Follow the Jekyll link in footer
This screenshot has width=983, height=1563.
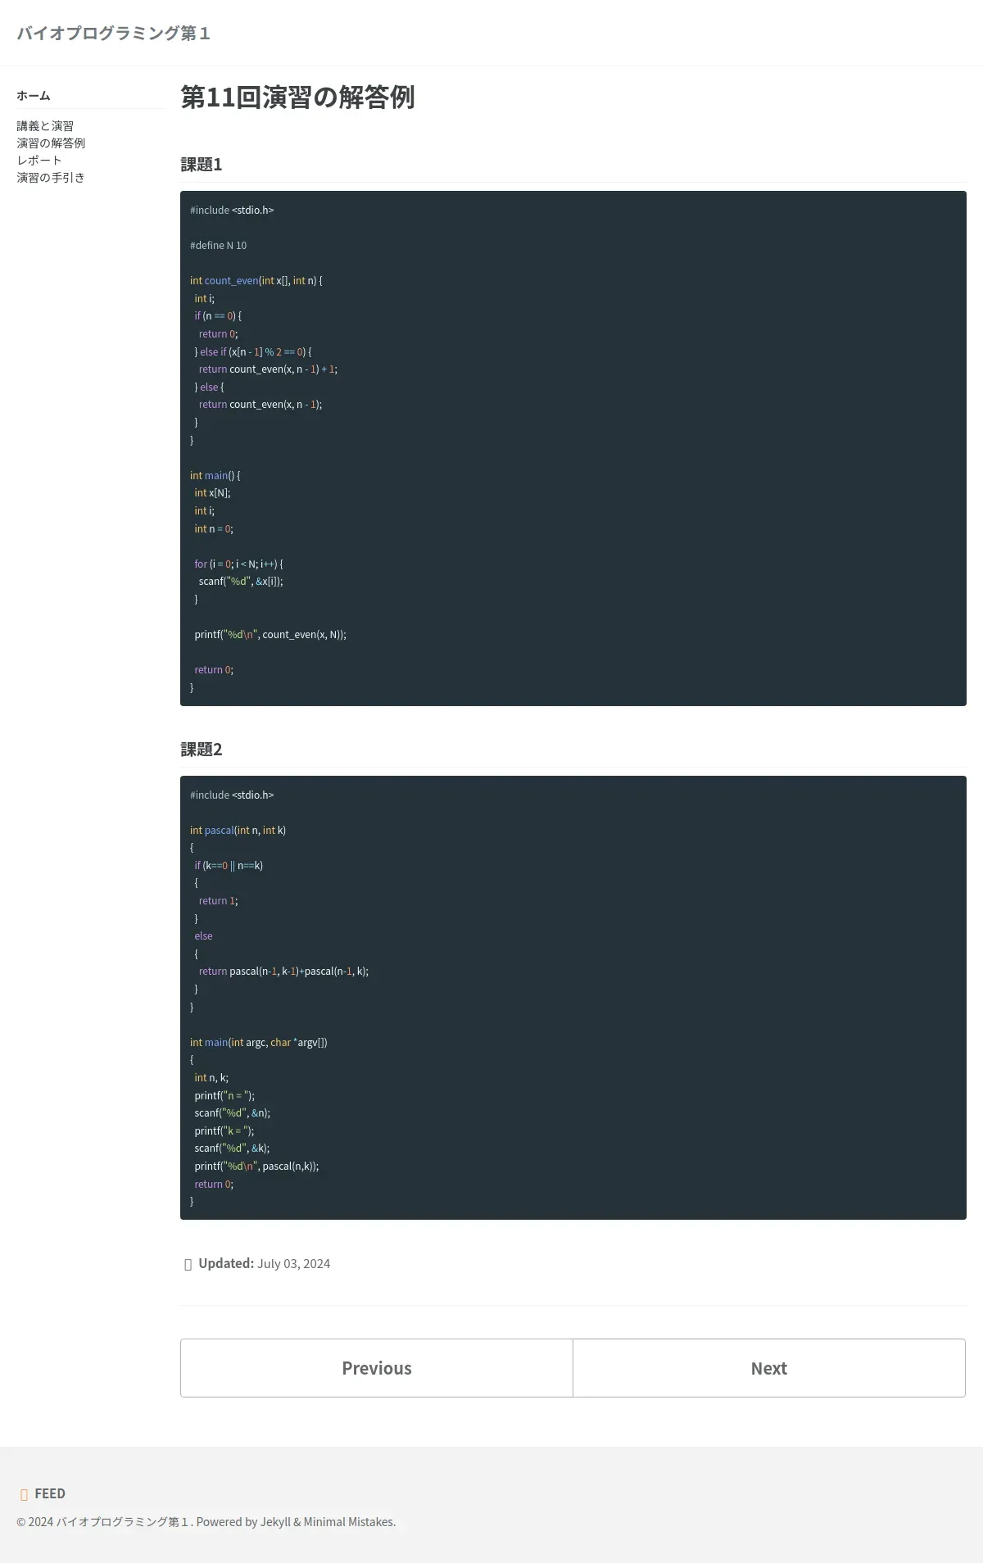click(275, 1522)
